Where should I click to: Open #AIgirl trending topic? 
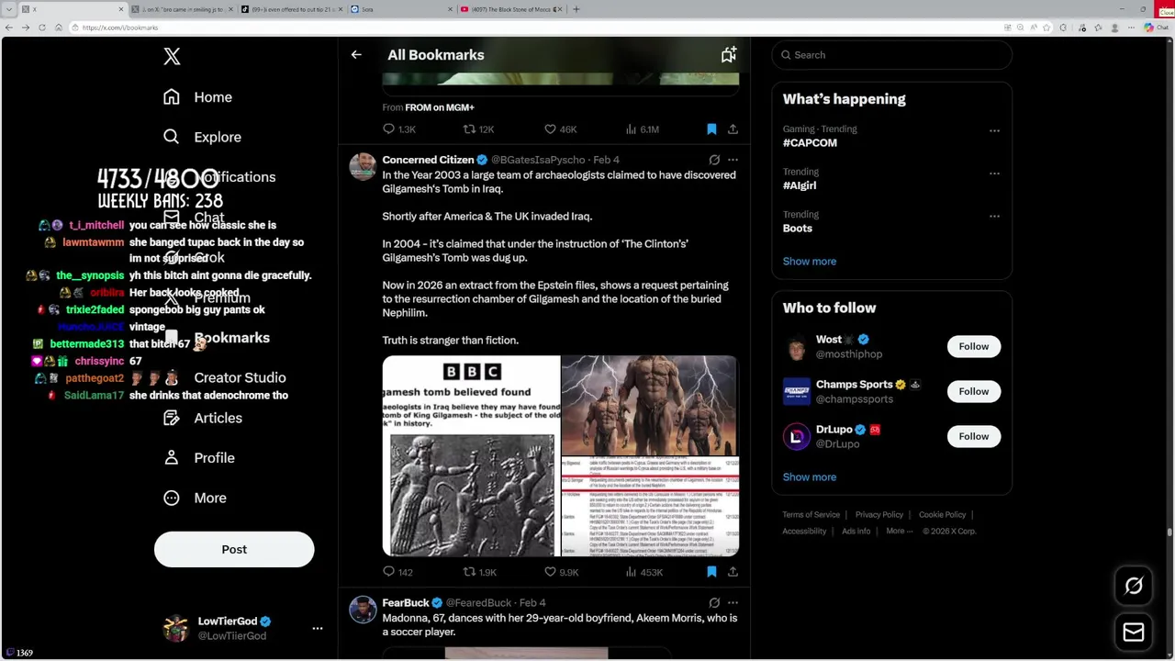(800, 185)
